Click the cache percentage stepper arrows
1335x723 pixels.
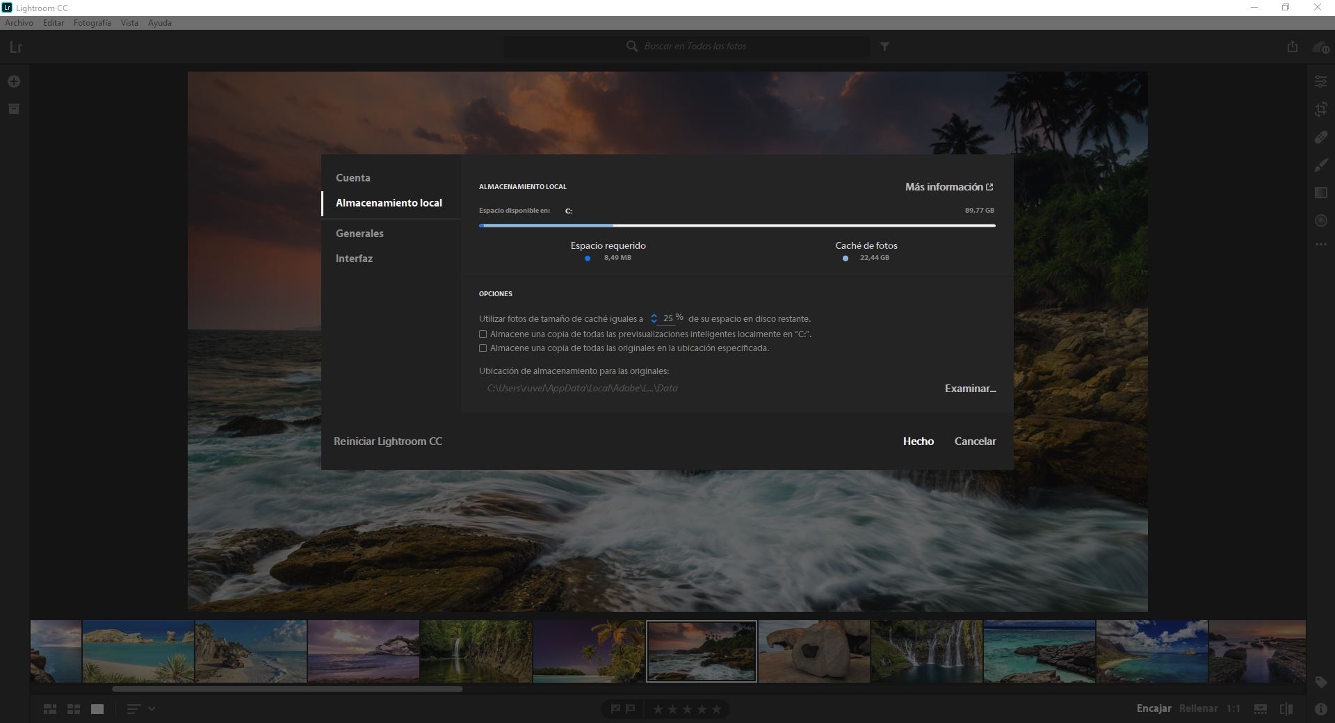coord(654,318)
